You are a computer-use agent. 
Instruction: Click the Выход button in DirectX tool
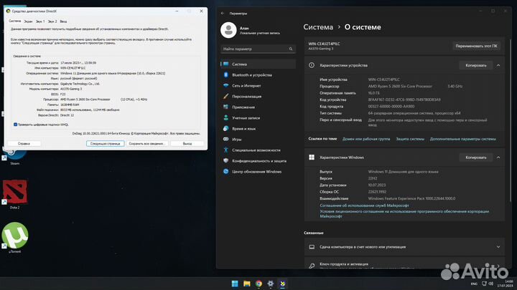tap(187, 144)
